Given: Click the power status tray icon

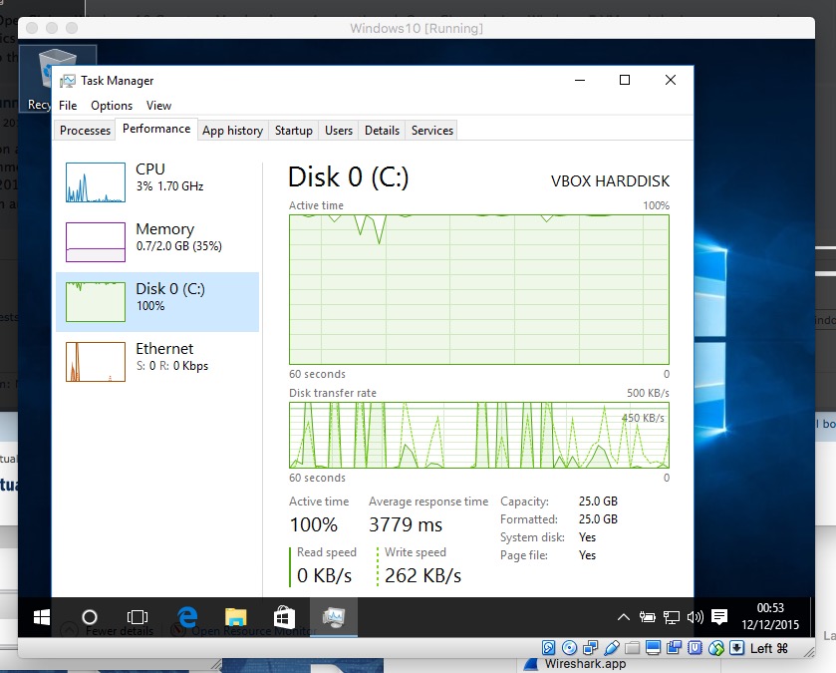Looking at the screenshot, I should point(648,617).
